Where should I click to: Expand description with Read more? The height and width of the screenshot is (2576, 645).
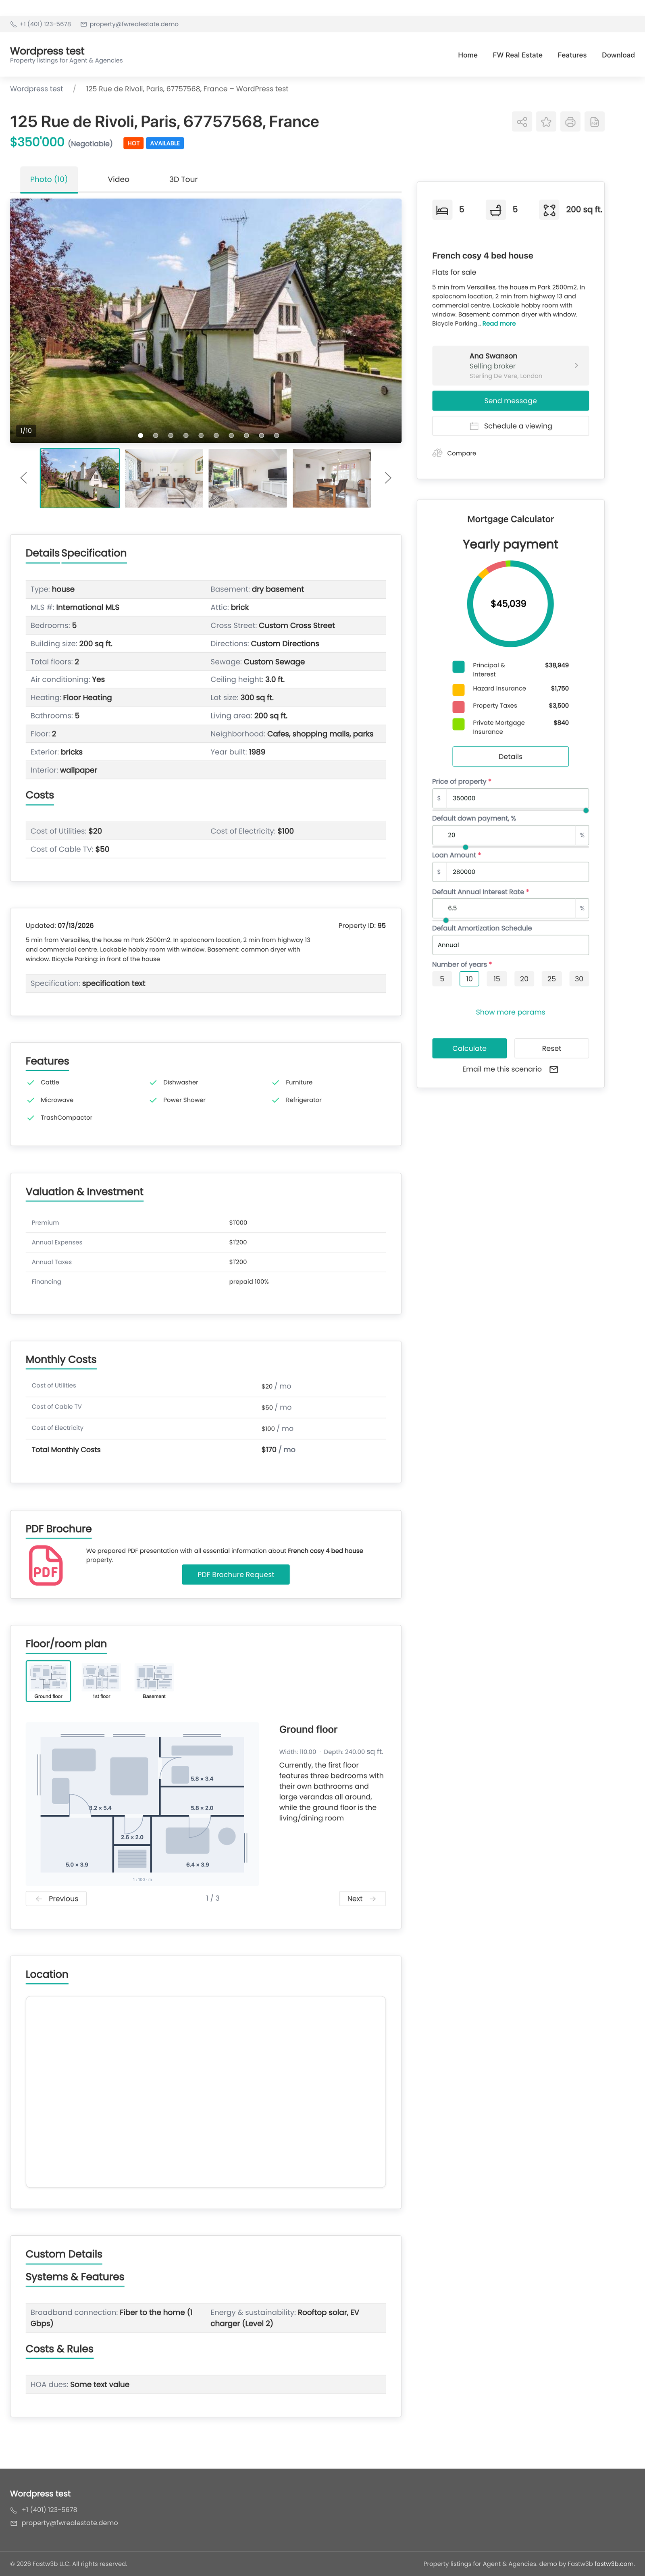[x=499, y=324]
